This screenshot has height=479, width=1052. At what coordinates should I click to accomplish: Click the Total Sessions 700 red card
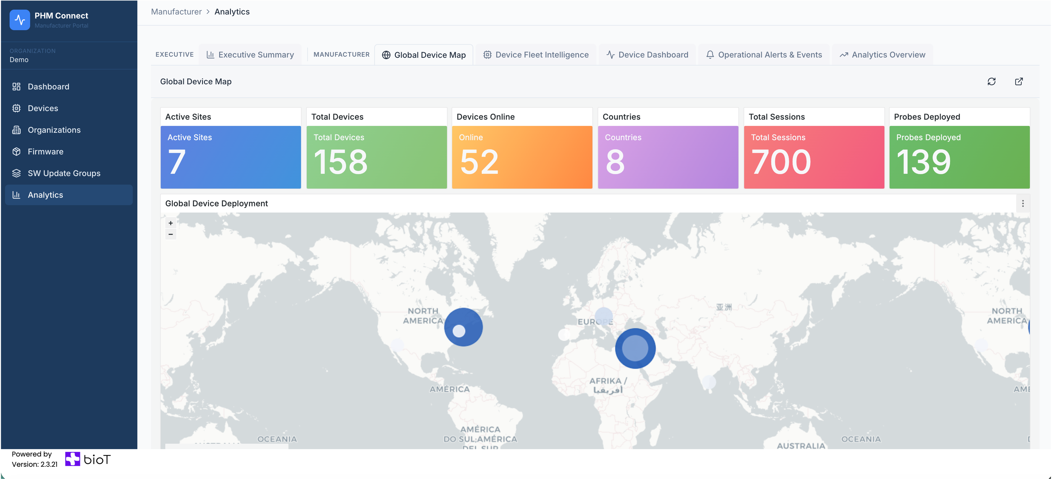813,157
